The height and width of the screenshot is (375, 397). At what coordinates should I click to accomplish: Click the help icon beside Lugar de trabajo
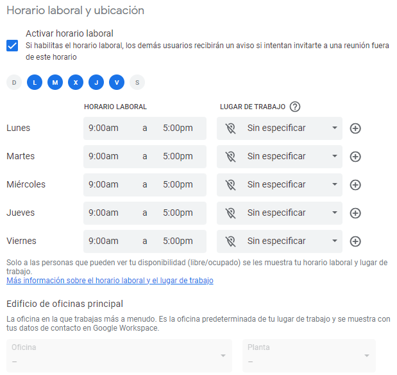(x=295, y=107)
